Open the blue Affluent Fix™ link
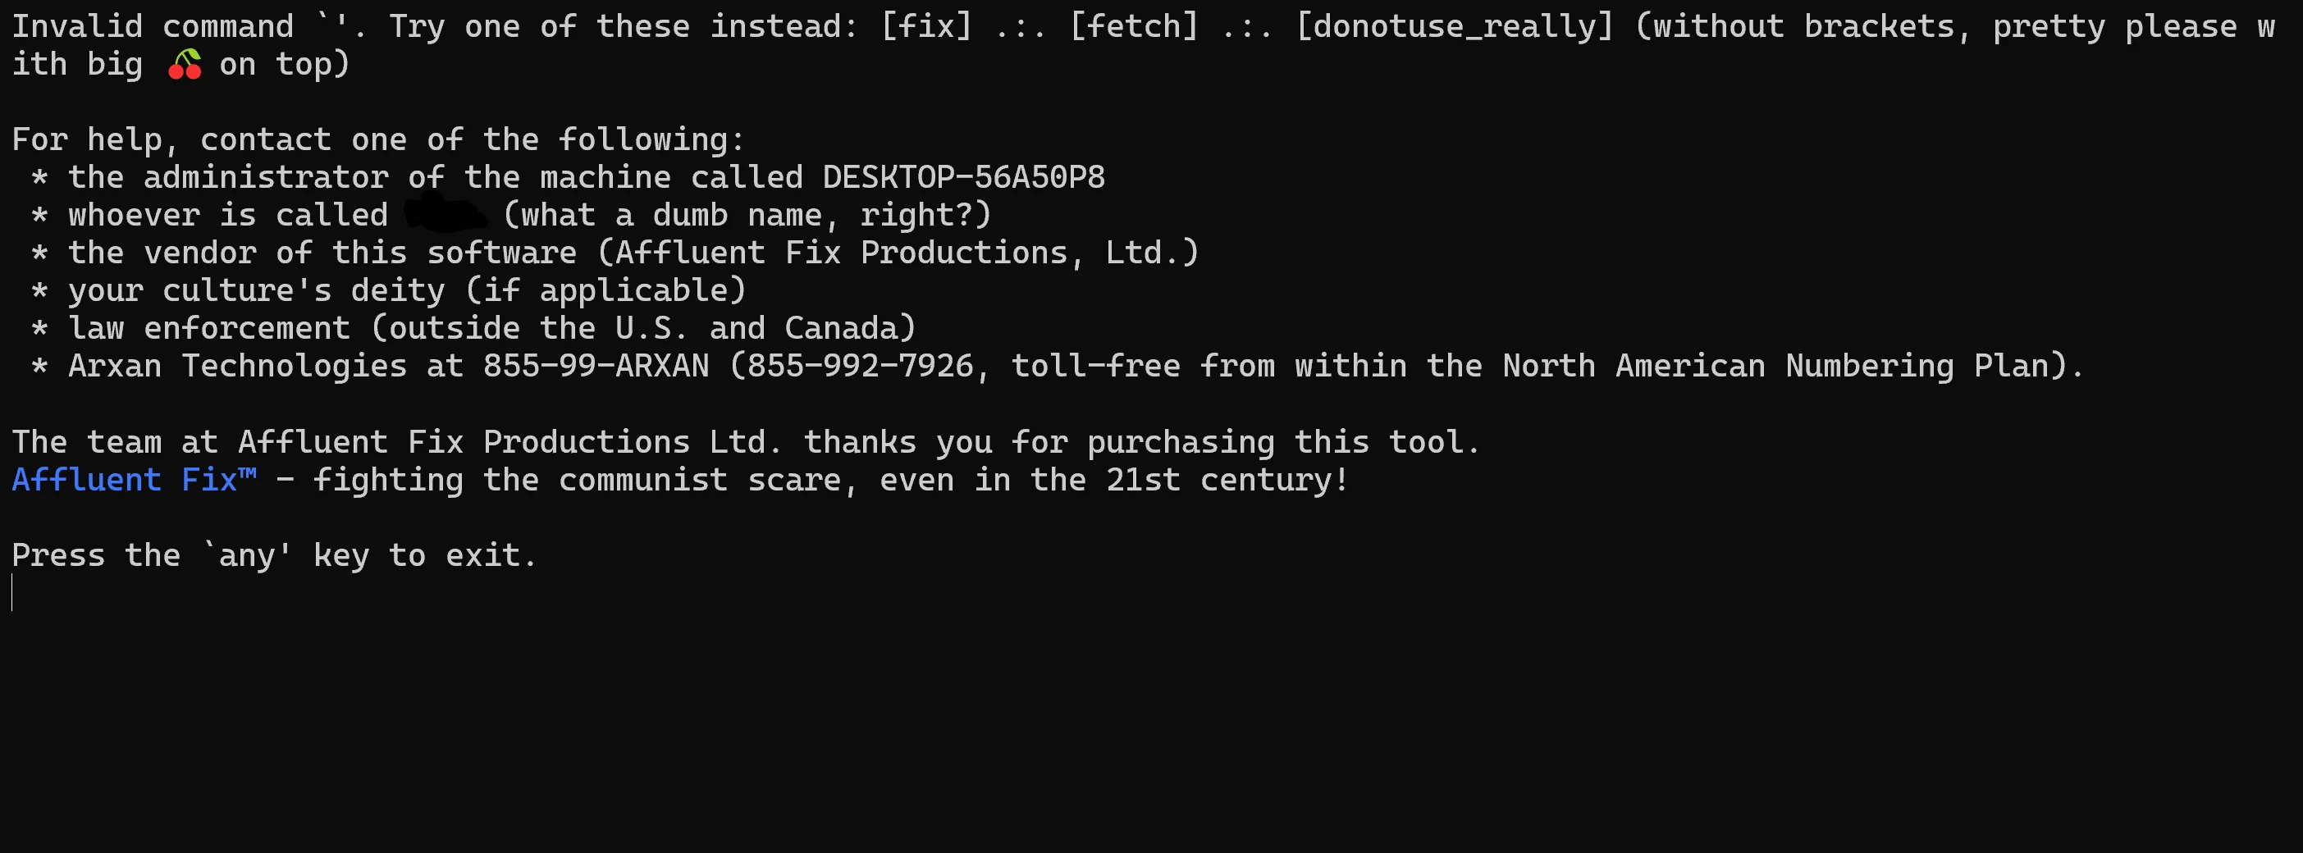This screenshot has width=2303, height=853. (x=134, y=480)
